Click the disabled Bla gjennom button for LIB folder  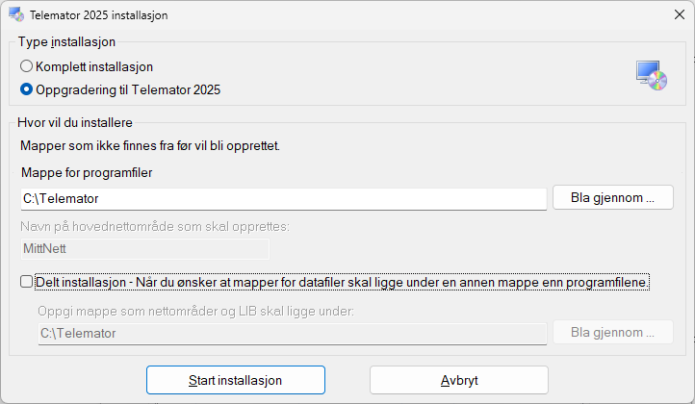612,332
